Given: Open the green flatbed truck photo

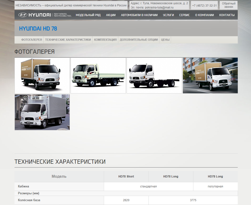Looking at the screenshot, I should point(98,75).
